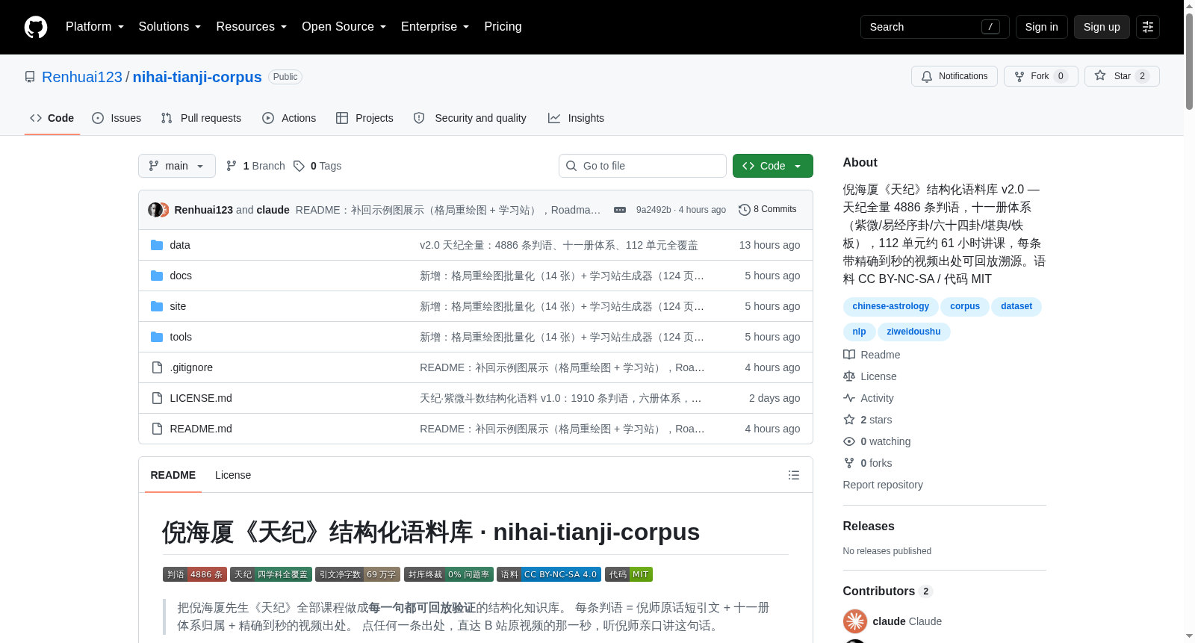The width and height of the screenshot is (1195, 643).
Task: Click the Report repository link
Action: 883,485
